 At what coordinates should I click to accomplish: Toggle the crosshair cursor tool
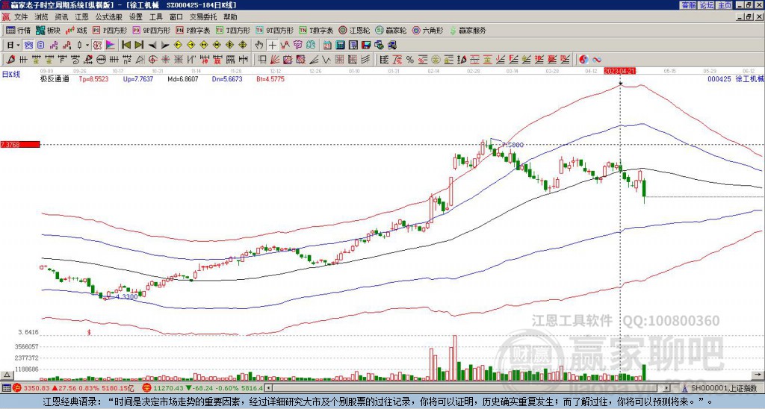click(272, 46)
